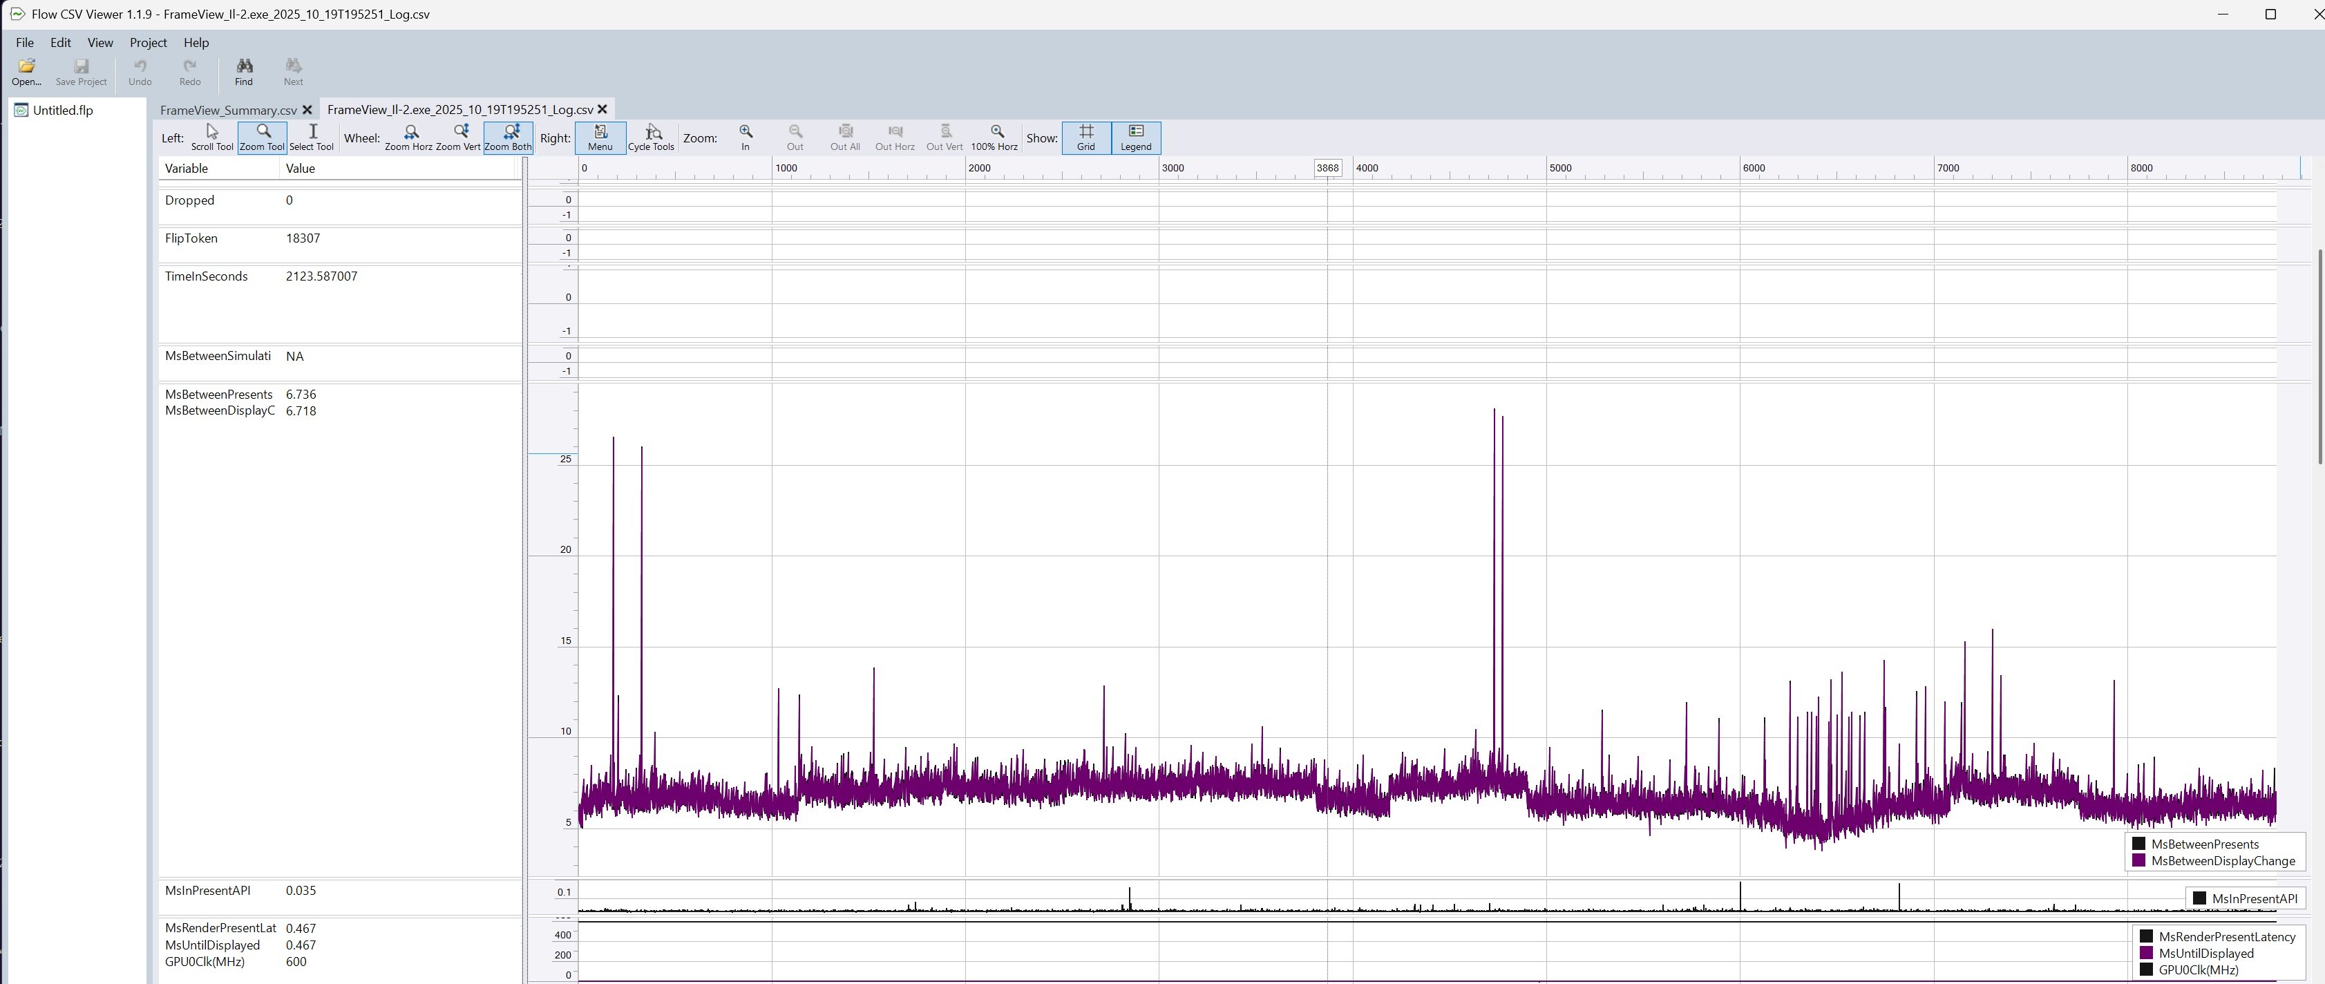The height and width of the screenshot is (984, 2325).
Task: Click the Open file toolbar icon
Action: [x=26, y=70]
